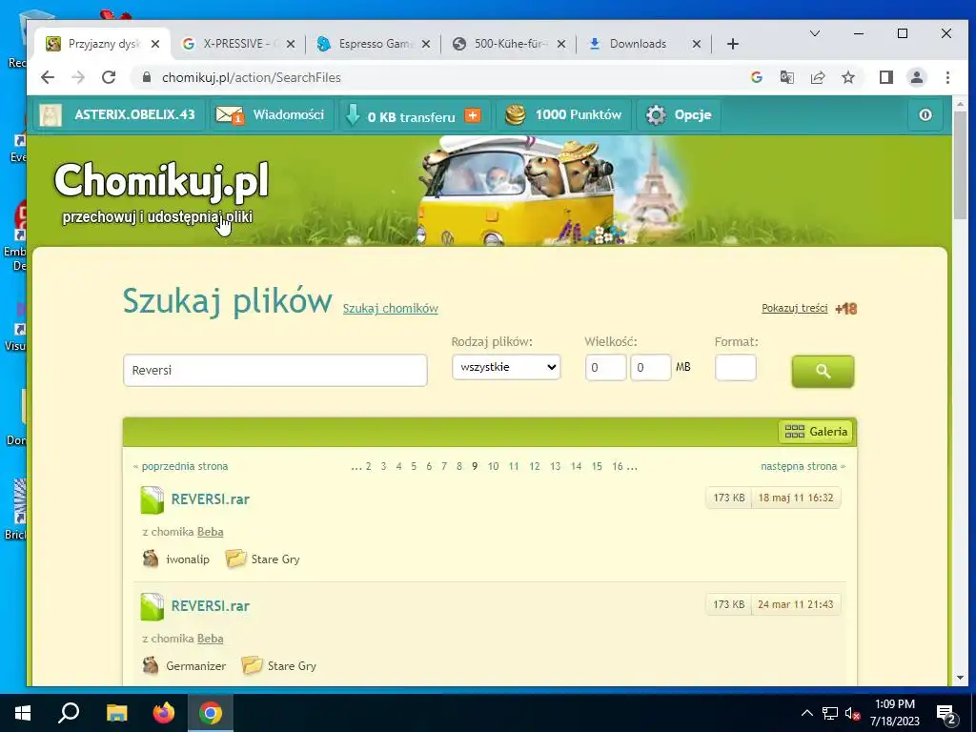Click into the Reversi search field
Viewport: 976px width, 732px height.
(275, 371)
